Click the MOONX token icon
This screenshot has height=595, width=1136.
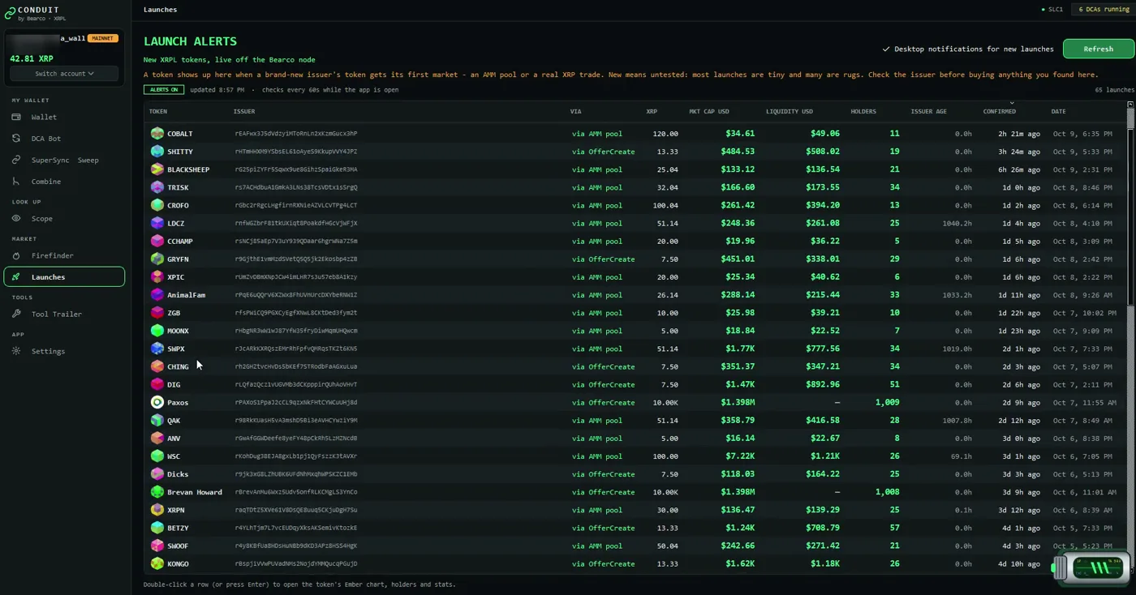tap(157, 331)
